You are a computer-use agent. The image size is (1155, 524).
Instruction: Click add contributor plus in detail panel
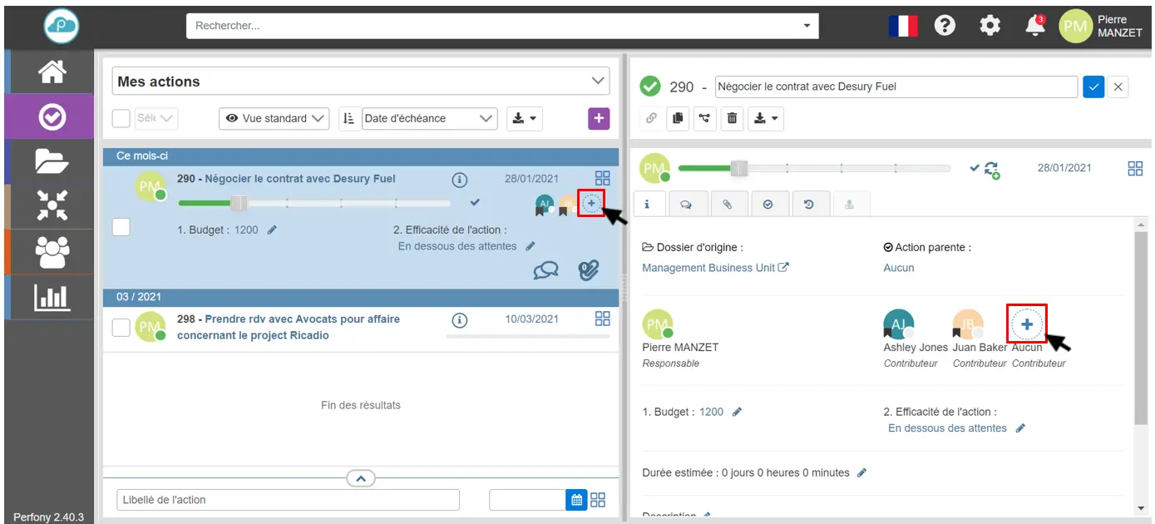coord(1027,324)
